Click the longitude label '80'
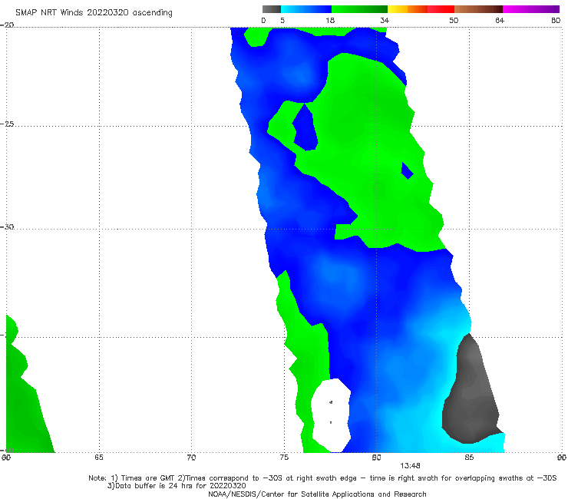This screenshot has width=568, height=499. tap(376, 458)
